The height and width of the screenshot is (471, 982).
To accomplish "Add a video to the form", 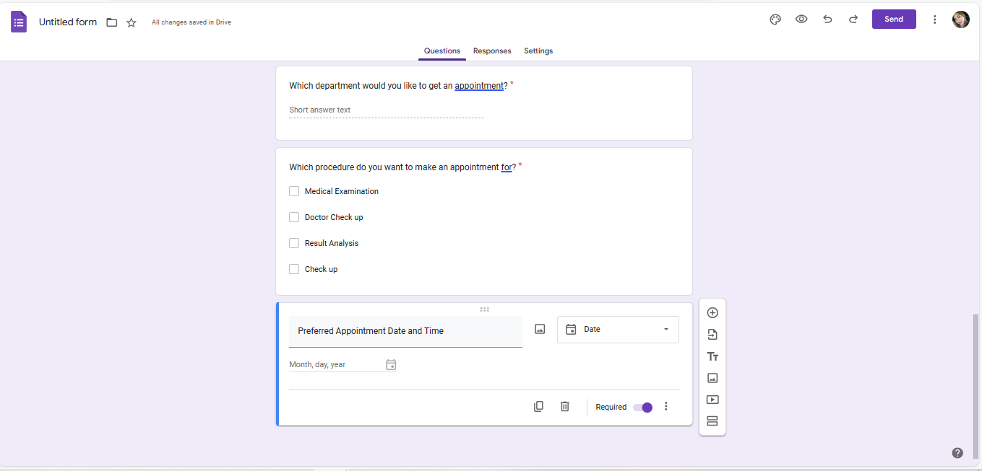I will click(x=712, y=400).
